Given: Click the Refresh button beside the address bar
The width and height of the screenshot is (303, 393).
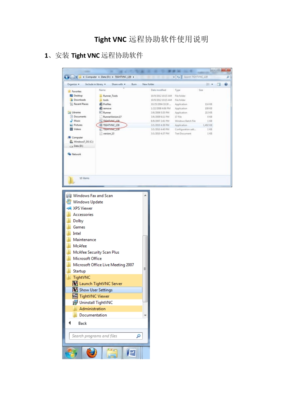Looking at the screenshot, I should pos(179,77).
